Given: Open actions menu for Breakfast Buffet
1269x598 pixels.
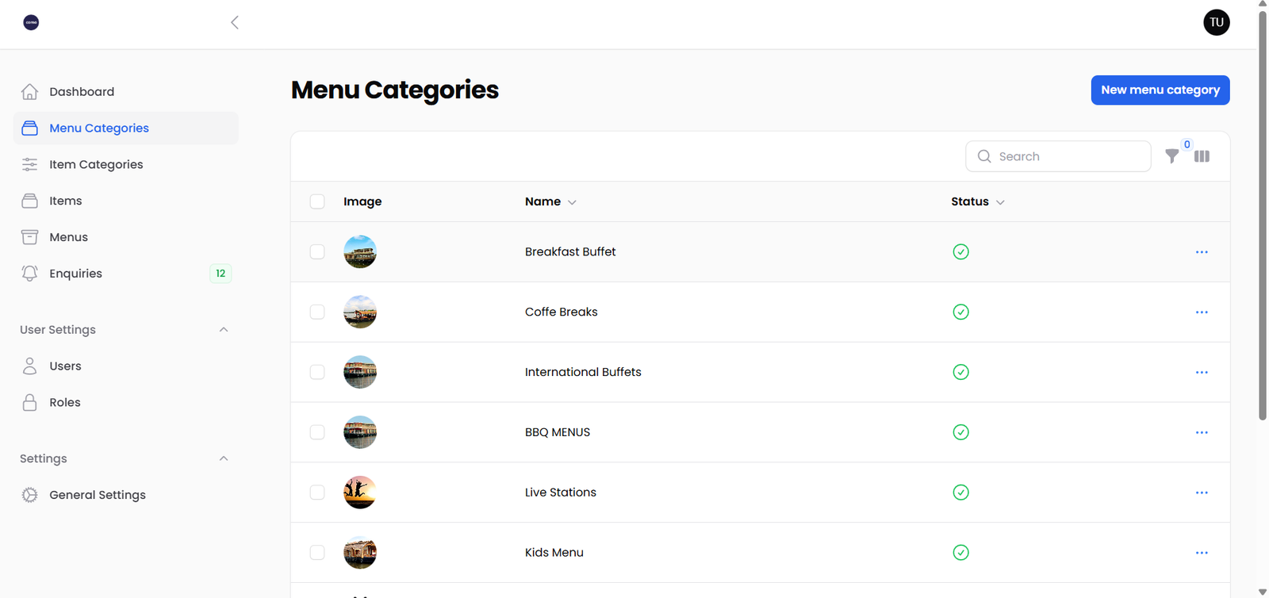Looking at the screenshot, I should [x=1202, y=252].
